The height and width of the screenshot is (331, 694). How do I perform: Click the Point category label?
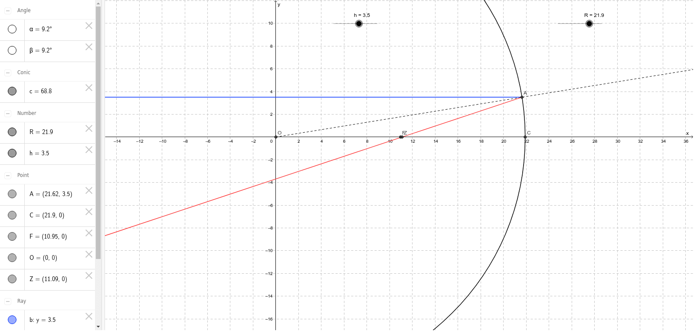[23, 175]
